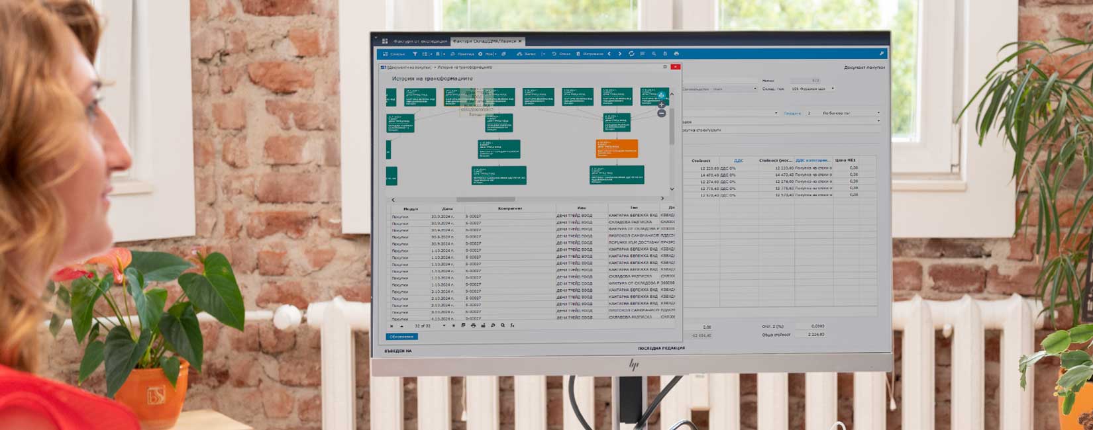Click the Изтриване delete toolbar button
Screen dimensions: 1093x430
(590, 54)
